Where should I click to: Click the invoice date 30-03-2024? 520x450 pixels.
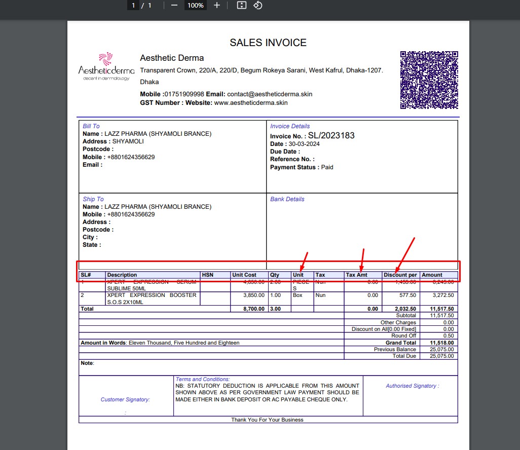click(304, 144)
